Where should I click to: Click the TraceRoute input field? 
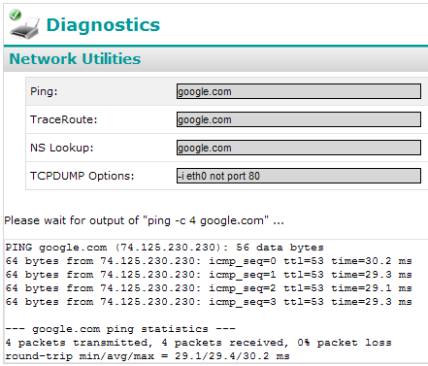point(299,119)
